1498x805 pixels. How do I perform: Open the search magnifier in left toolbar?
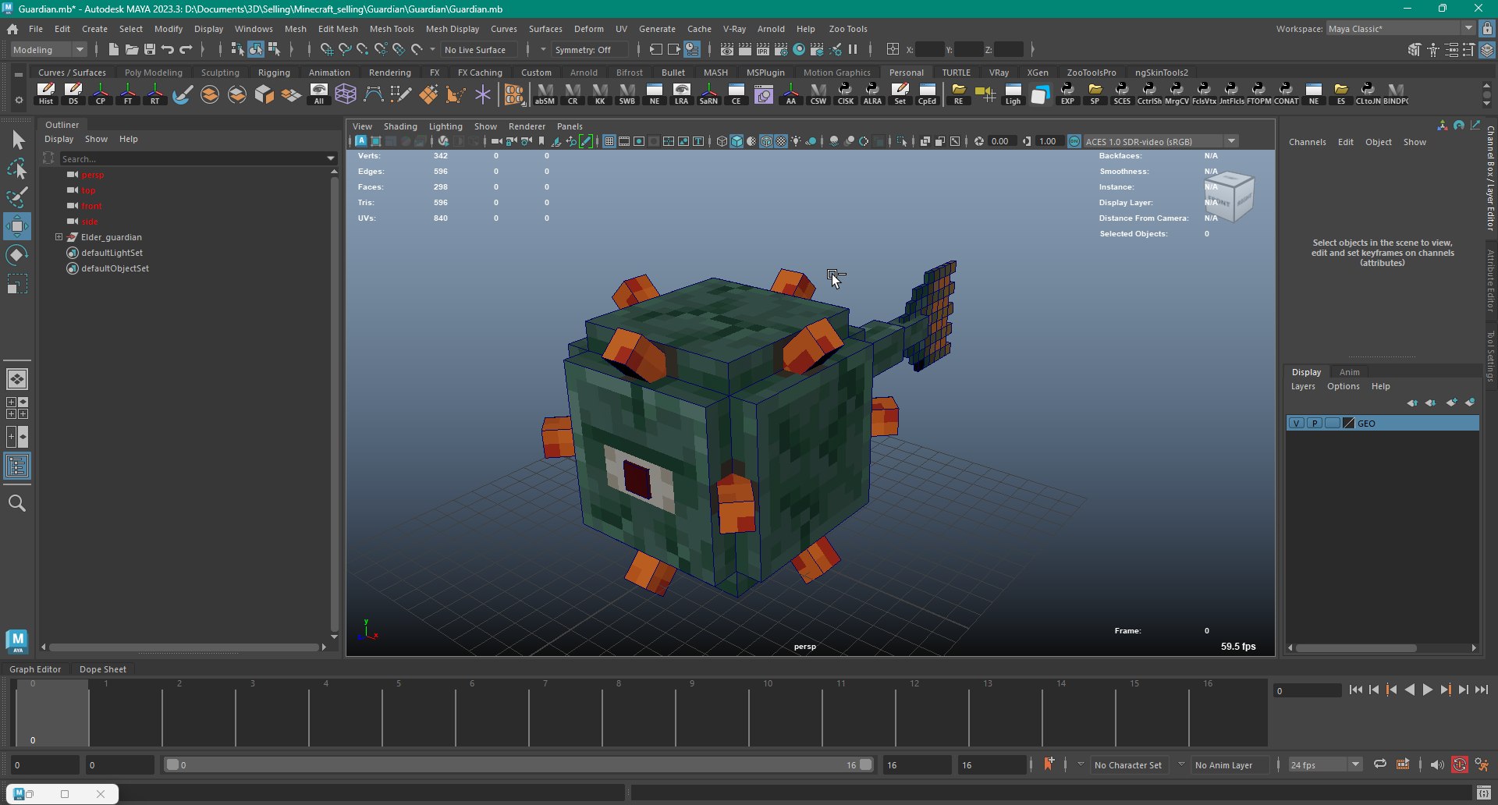click(16, 503)
